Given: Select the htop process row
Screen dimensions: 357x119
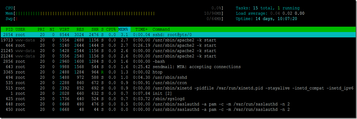Looking at the screenshot, I should pos(178,72).
